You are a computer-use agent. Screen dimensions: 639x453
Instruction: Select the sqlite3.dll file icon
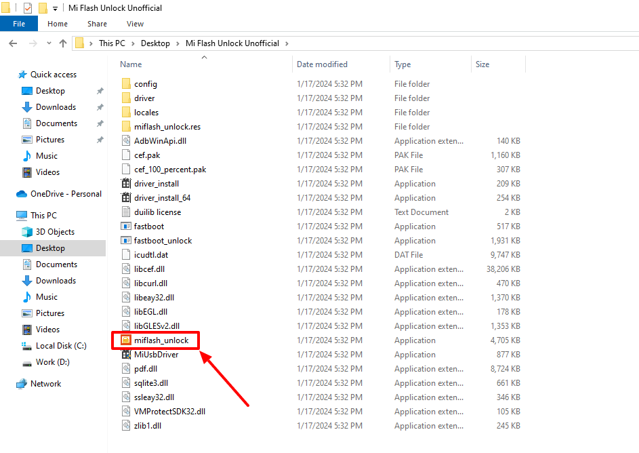pyautogui.click(x=126, y=383)
